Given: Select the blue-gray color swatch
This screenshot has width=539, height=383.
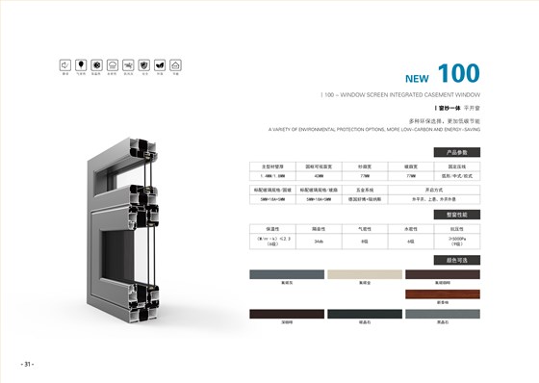Looking at the screenshot, I should (x=287, y=274).
